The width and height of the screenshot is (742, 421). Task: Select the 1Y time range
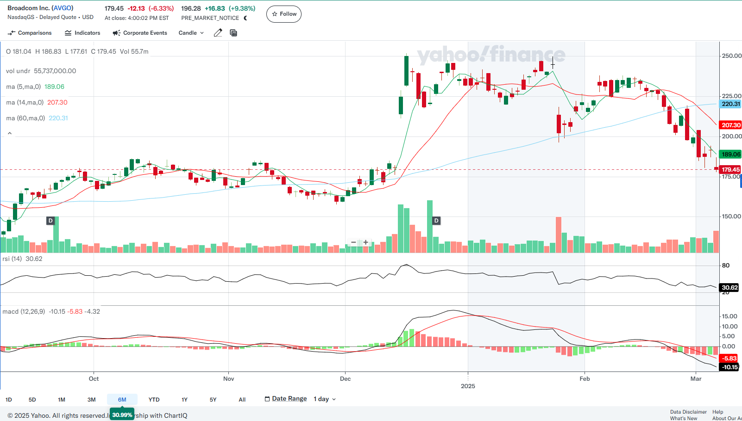184,400
